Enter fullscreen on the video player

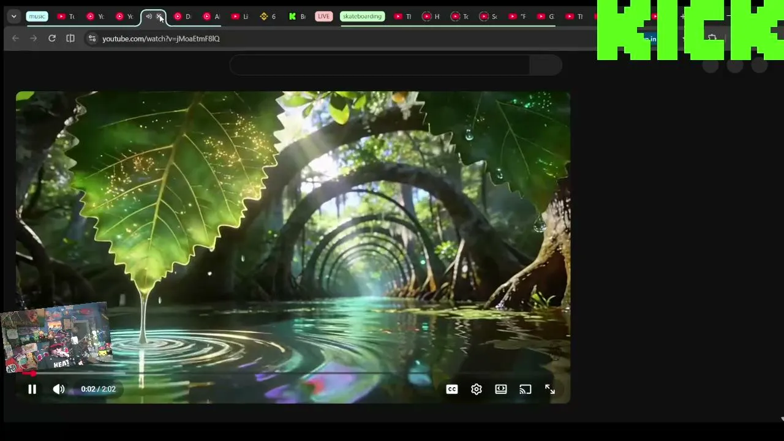(x=550, y=389)
